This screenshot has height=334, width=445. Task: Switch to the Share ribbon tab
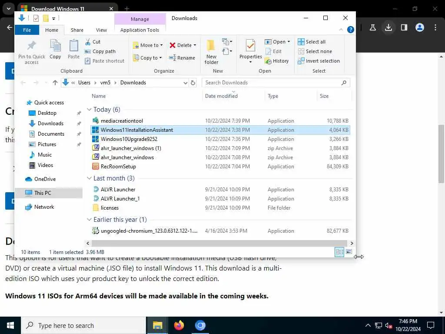click(x=77, y=30)
